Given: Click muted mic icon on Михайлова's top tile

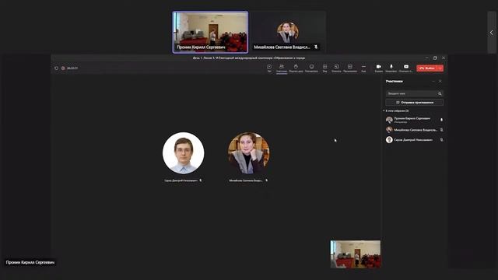Looking at the screenshot, I should pyautogui.click(x=316, y=47).
